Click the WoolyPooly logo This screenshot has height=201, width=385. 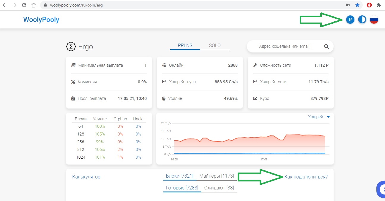(41, 20)
